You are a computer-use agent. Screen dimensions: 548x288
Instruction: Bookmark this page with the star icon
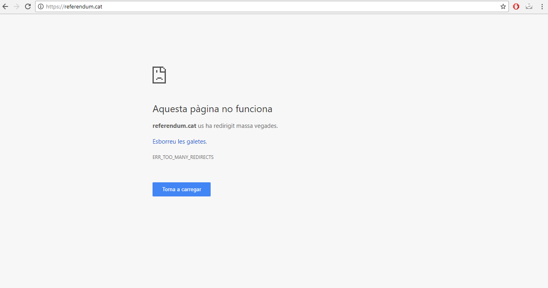(x=503, y=6)
